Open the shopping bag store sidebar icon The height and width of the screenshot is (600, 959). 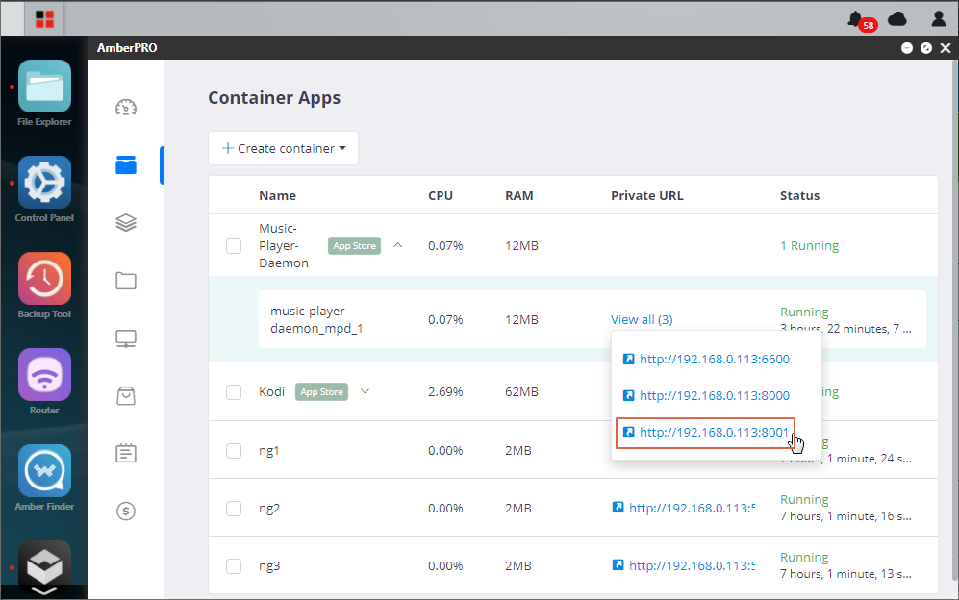[126, 396]
